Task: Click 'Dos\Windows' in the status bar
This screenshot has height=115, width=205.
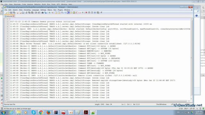Action: (161, 104)
